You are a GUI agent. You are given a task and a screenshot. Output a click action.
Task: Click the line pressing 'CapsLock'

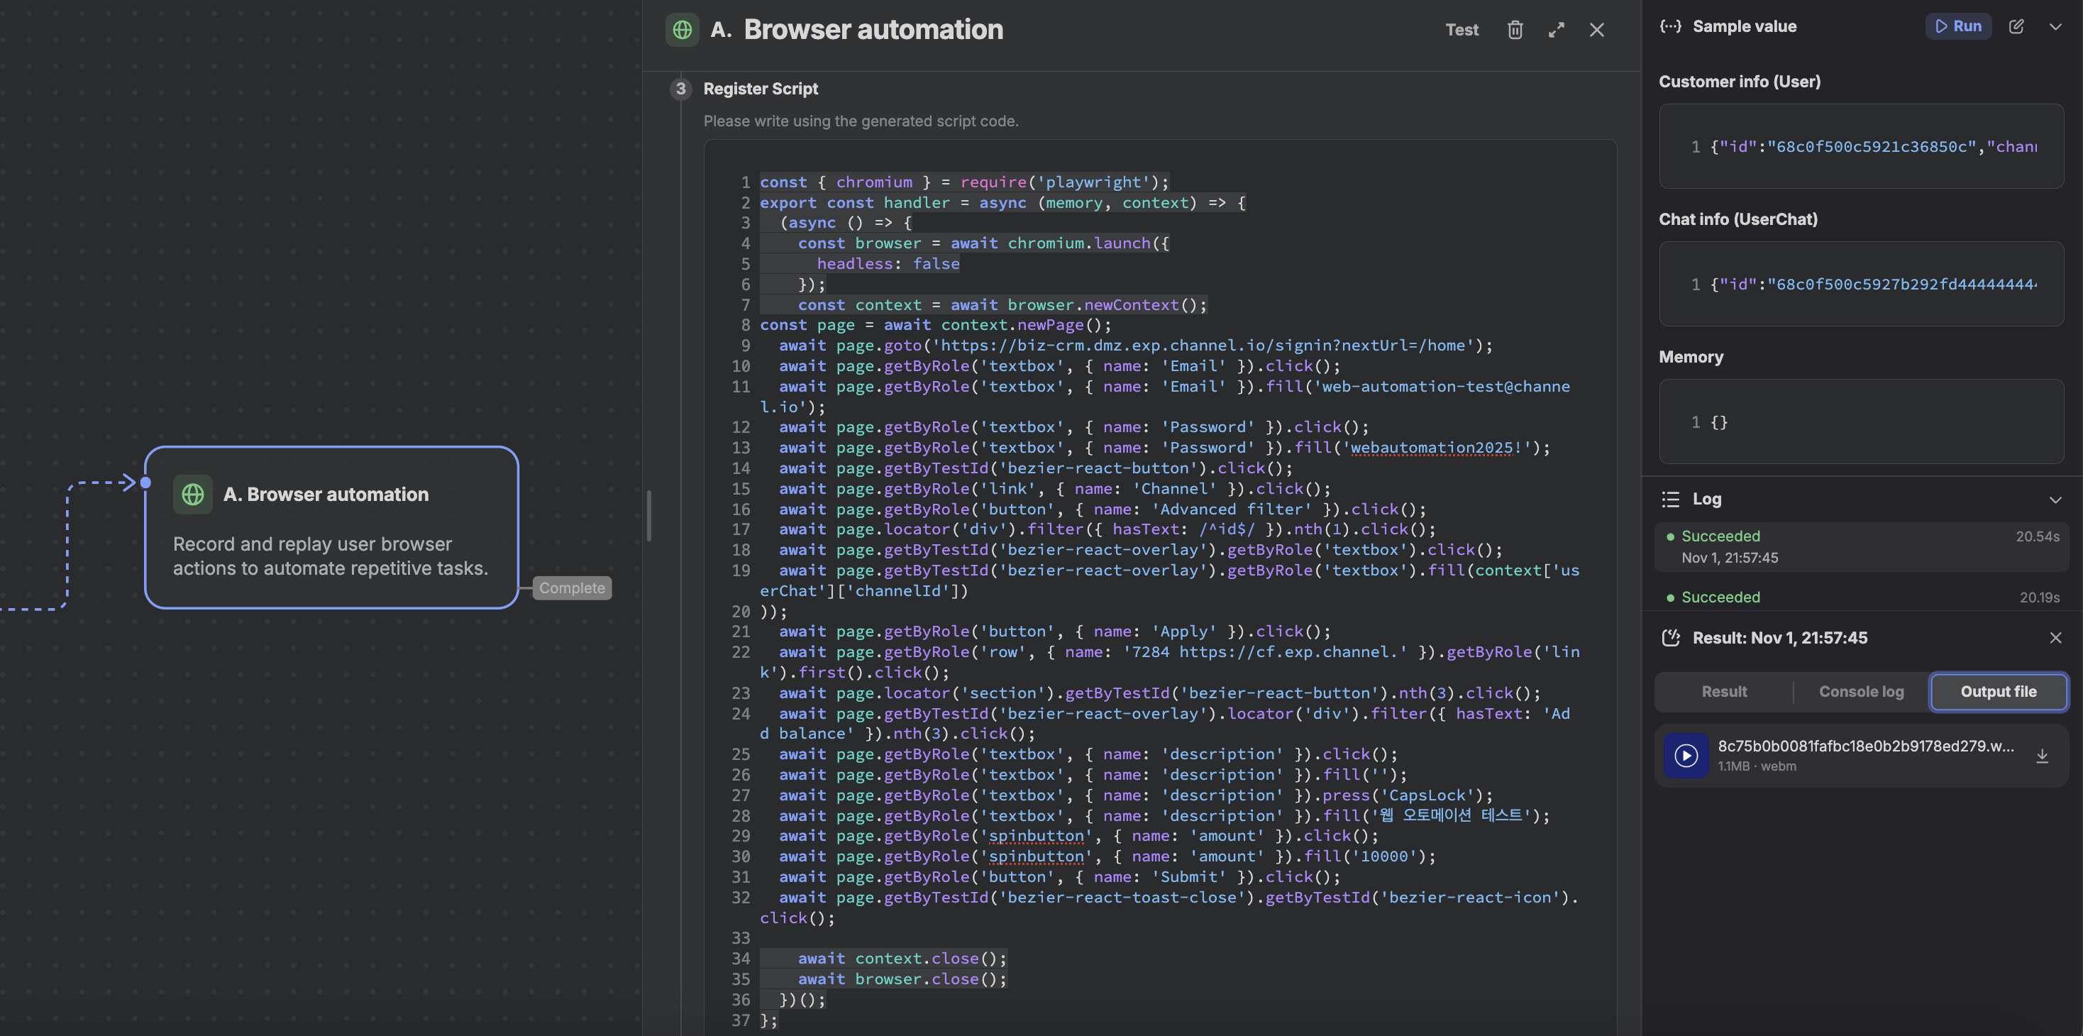pyautogui.click(x=1136, y=795)
